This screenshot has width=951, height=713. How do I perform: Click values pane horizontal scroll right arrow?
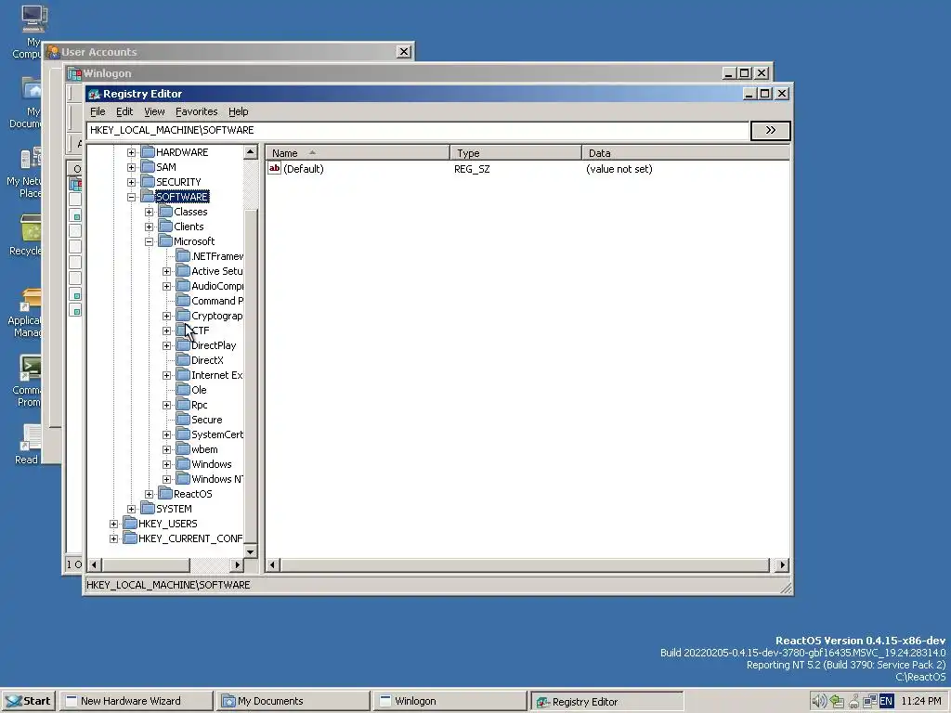pos(782,565)
